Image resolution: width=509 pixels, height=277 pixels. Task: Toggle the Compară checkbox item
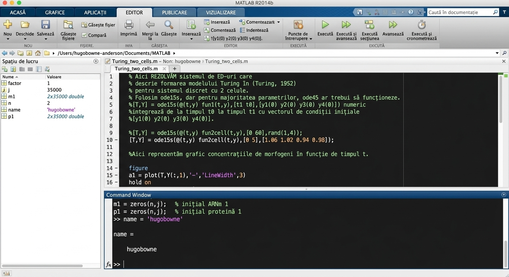[x=94, y=35]
